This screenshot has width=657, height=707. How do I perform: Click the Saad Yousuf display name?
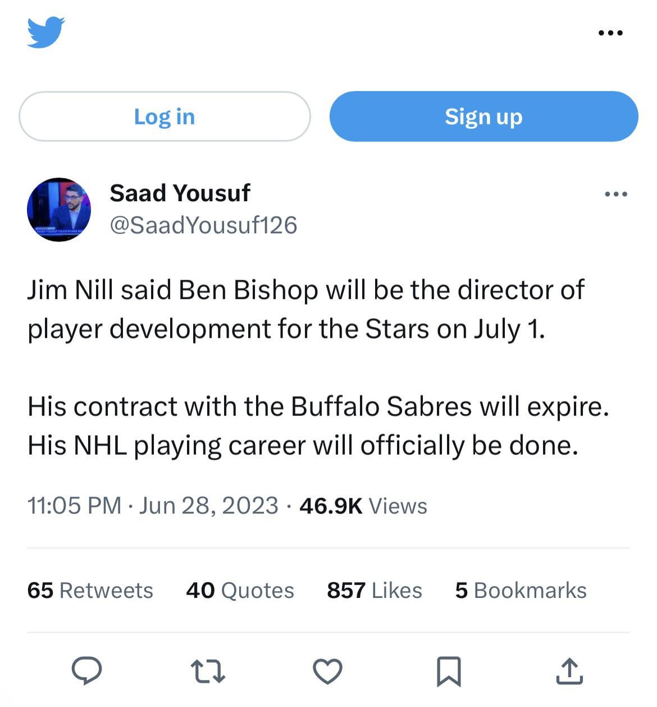[x=180, y=193]
